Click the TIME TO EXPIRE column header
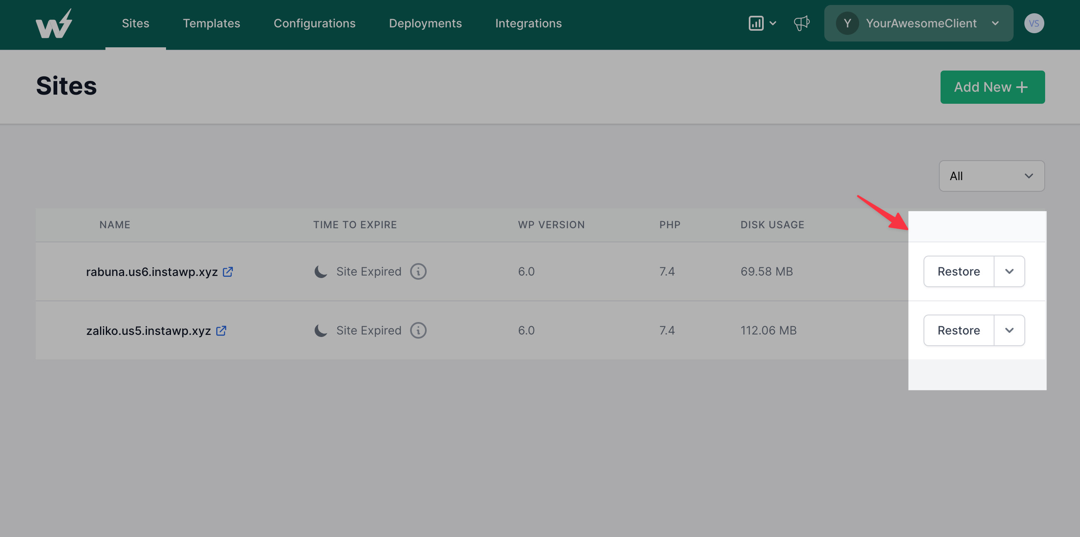This screenshot has height=537, width=1080. click(x=355, y=225)
